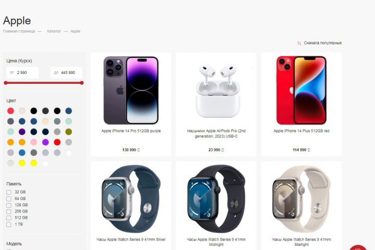Viewport: 375px width, 250px height.
Task: Enable the 1 TB memory filter
Action: pos(9,224)
